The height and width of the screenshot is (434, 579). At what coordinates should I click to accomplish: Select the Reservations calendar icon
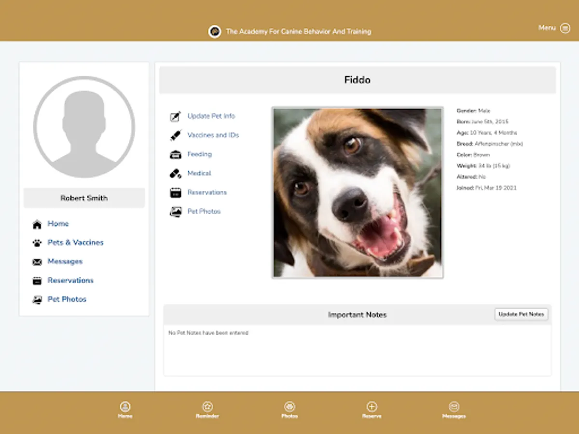click(175, 192)
